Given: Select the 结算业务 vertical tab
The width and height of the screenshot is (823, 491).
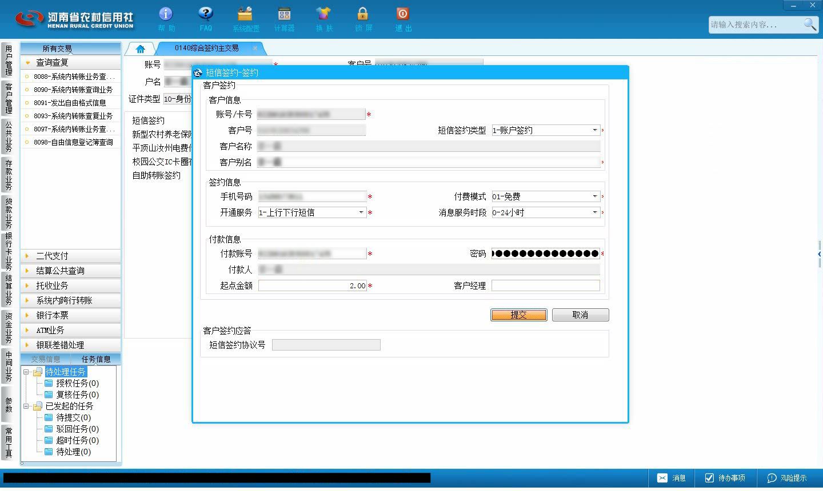Looking at the screenshot, I should [x=9, y=290].
